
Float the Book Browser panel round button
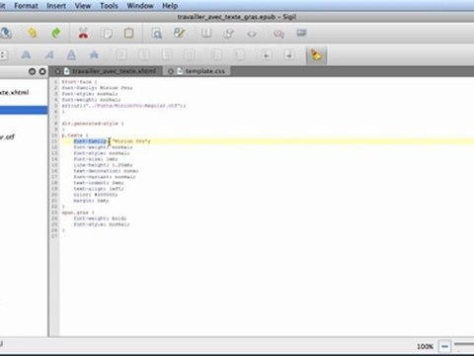(32, 71)
